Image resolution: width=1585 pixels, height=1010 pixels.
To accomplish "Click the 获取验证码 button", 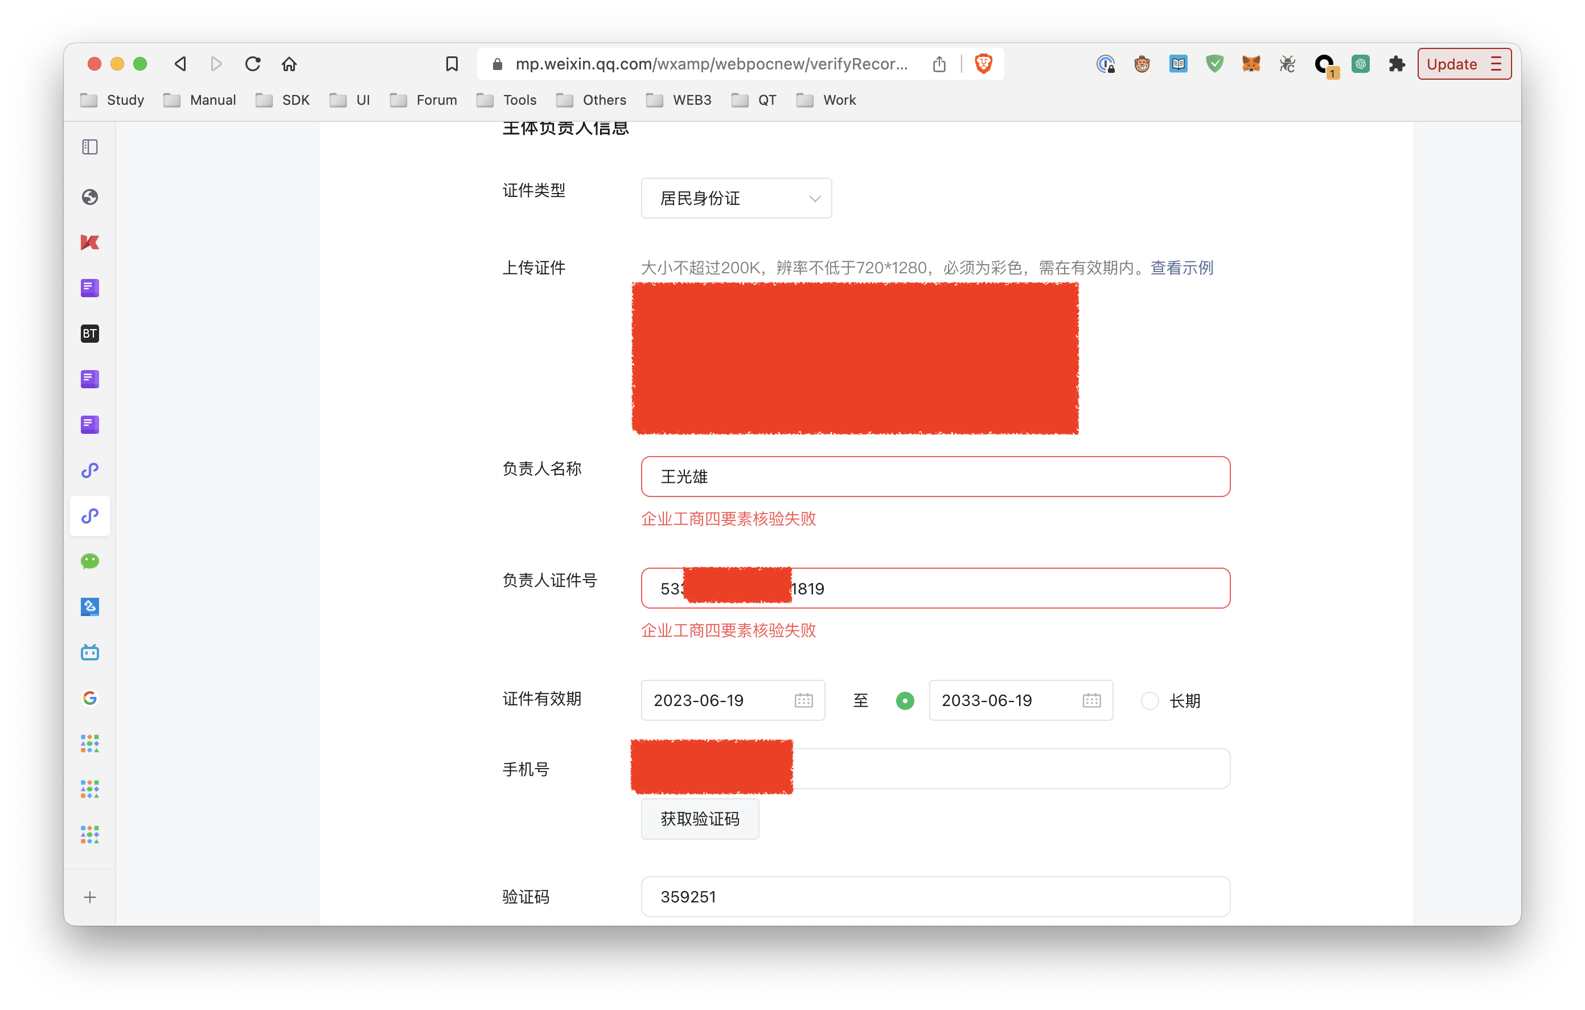I will pyautogui.click(x=700, y=818).
